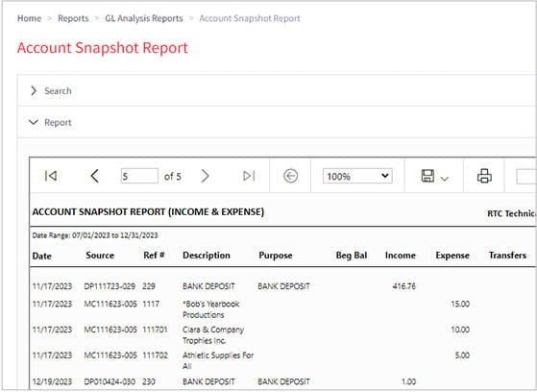Go to first report page

click(x=51, y=176)
